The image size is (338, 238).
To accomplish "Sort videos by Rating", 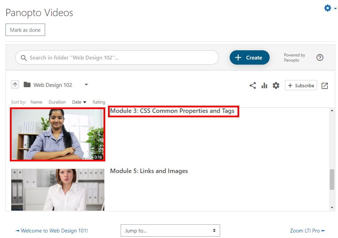I will [x=99, y=102].
